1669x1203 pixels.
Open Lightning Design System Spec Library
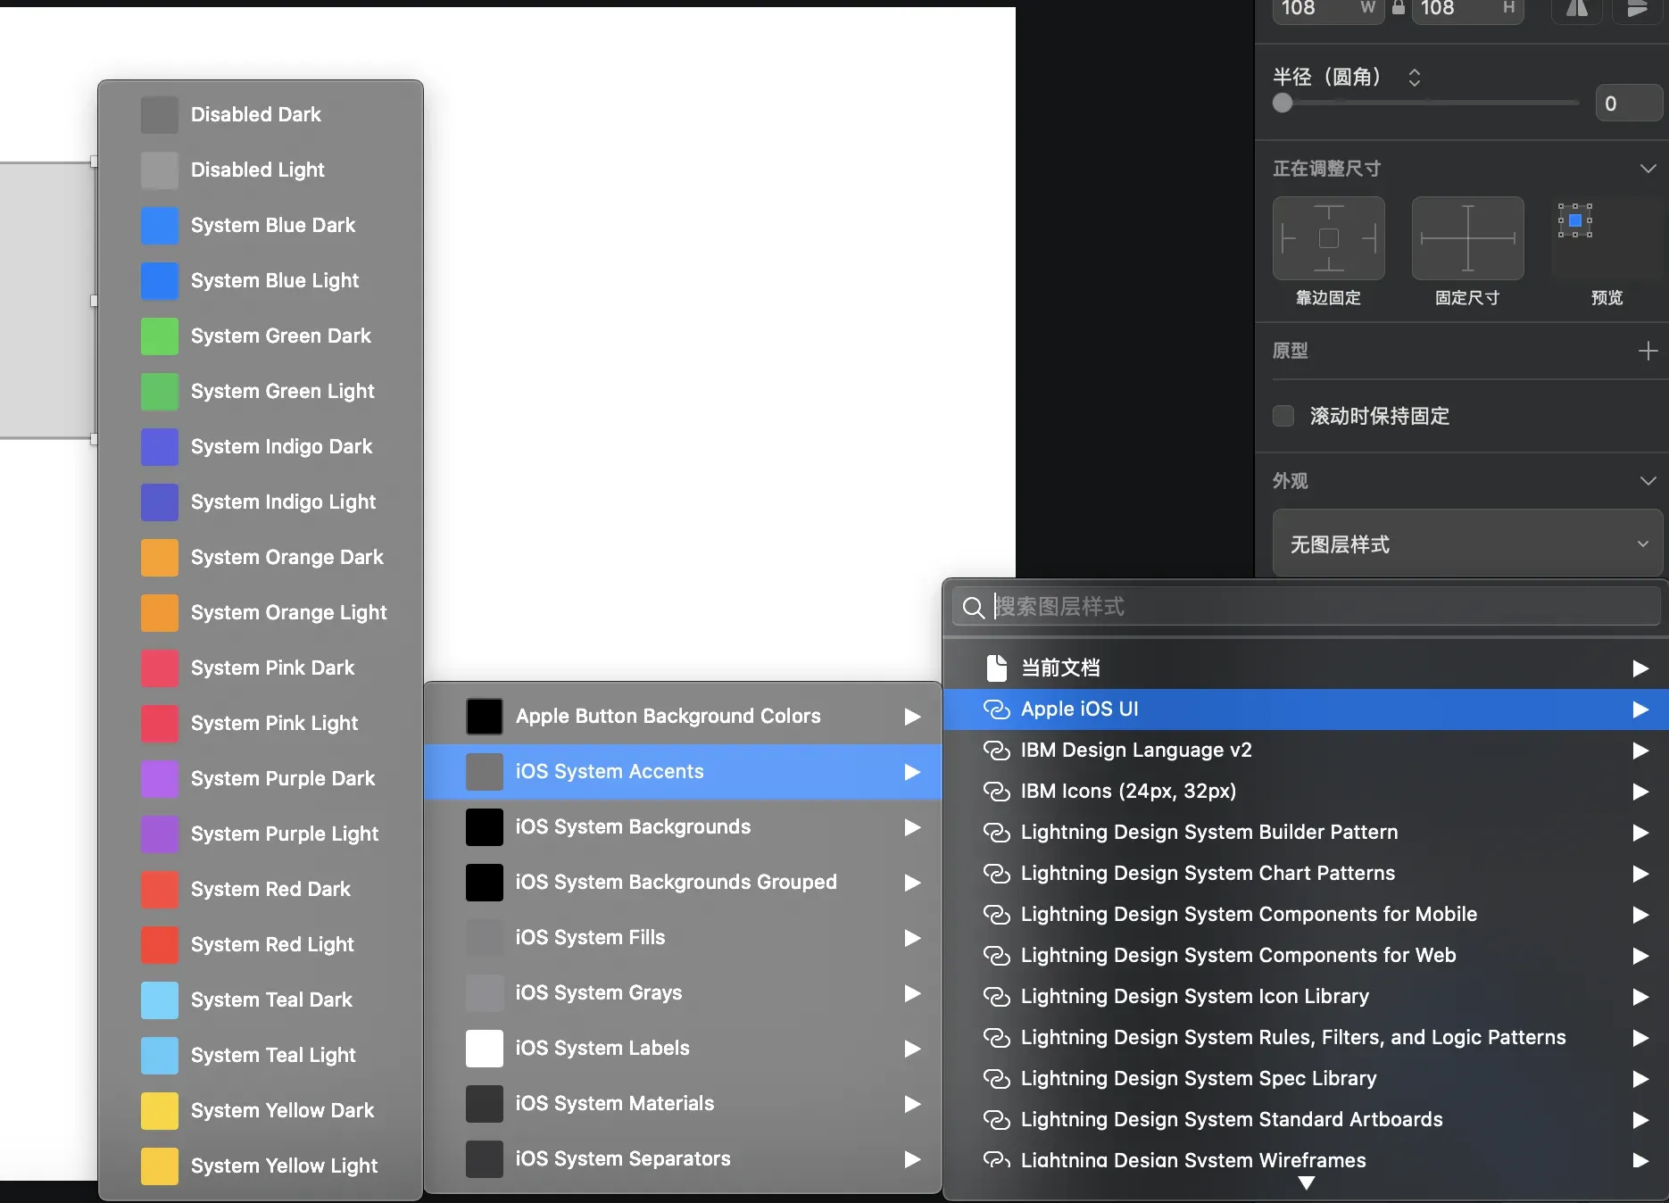click(1306, 1079)
